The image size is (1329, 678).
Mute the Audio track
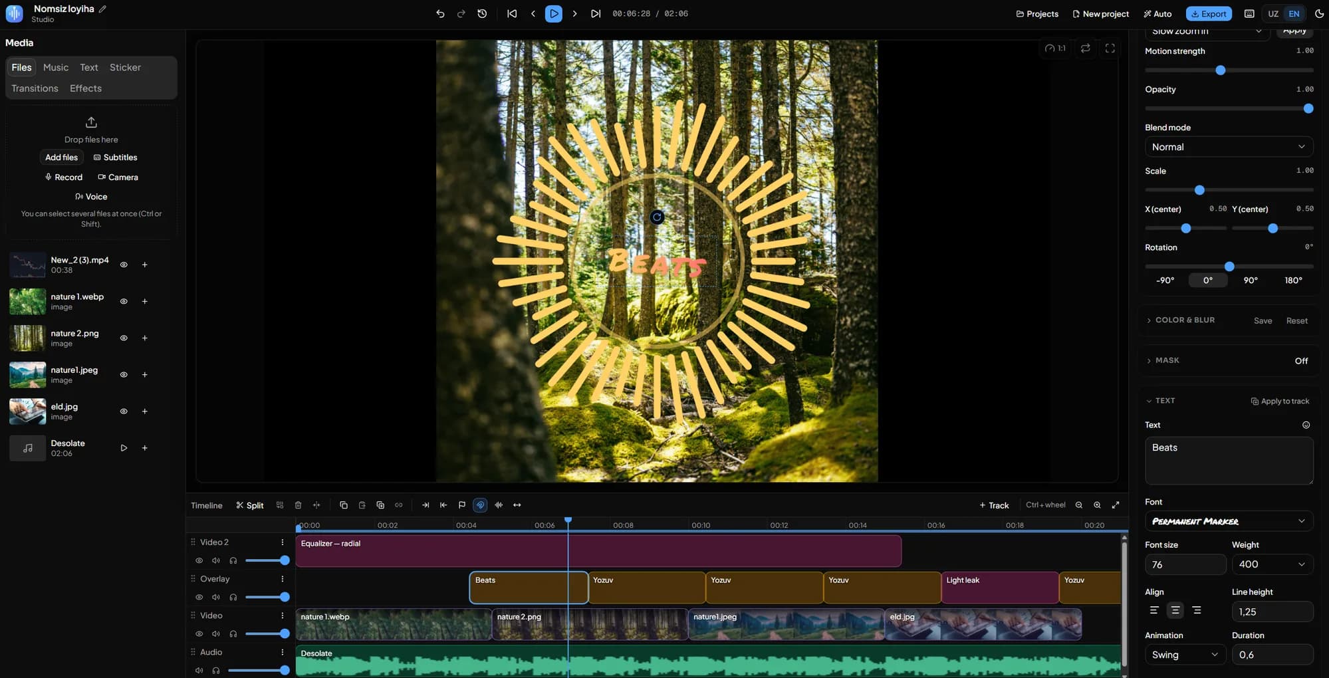[199, 670]
